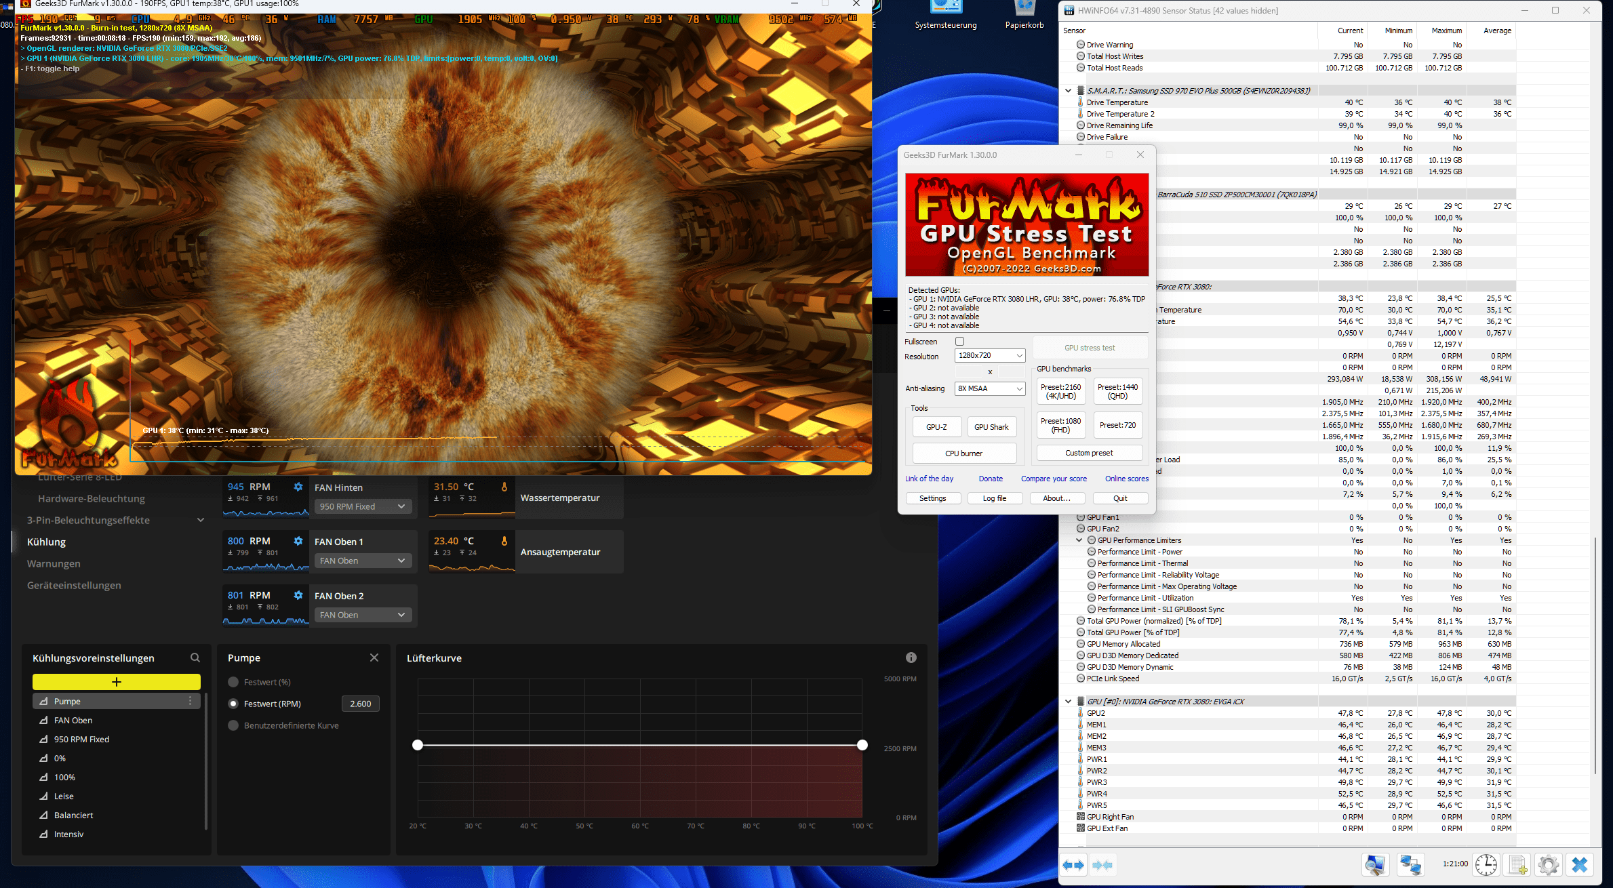Click HWiNFO blue X close-sensors icon
1613x888 pixels.
pyautogui.click(x=1580, y=865)
